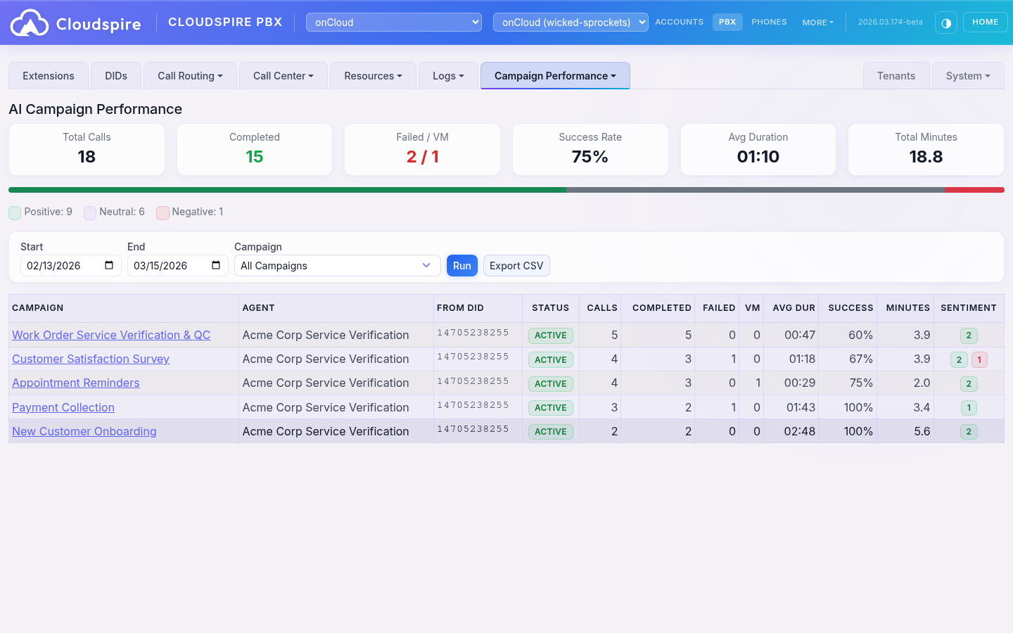This screenshot has width=1013, height=633.
Task: Expand the Logs dropdown menu
Action: point(448,75)
